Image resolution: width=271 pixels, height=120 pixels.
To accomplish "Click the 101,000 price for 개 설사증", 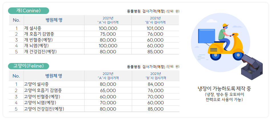I will tap(155, 28).
